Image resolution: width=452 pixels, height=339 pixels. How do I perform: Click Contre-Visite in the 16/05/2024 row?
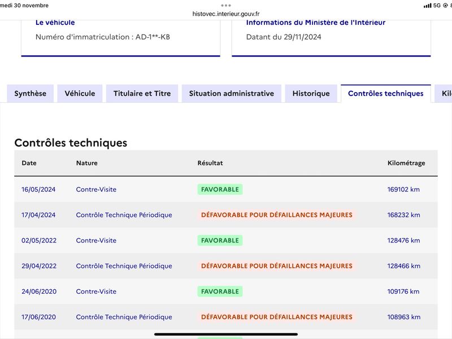coord(96,189)
